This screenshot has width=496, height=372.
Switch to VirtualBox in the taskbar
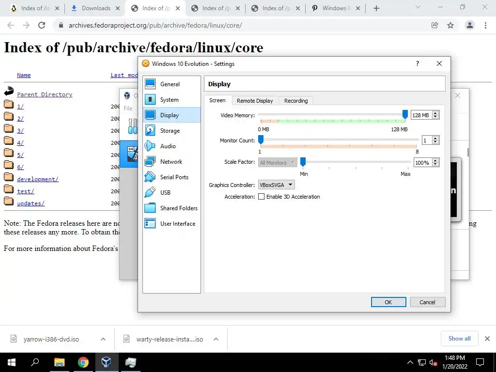[107, 362]
